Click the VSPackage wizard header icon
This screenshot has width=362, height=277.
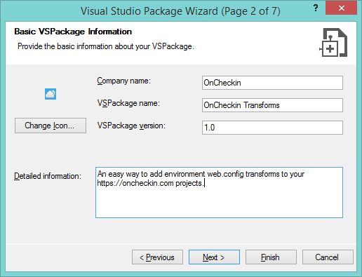click(x=333, y=43)
